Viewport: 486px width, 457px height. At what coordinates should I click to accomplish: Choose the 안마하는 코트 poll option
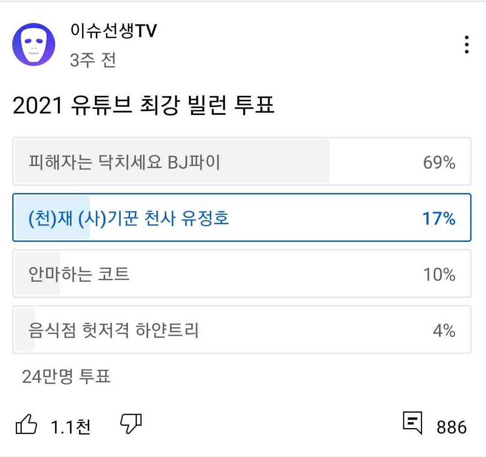pyautogui.click(x=79, y=274)
